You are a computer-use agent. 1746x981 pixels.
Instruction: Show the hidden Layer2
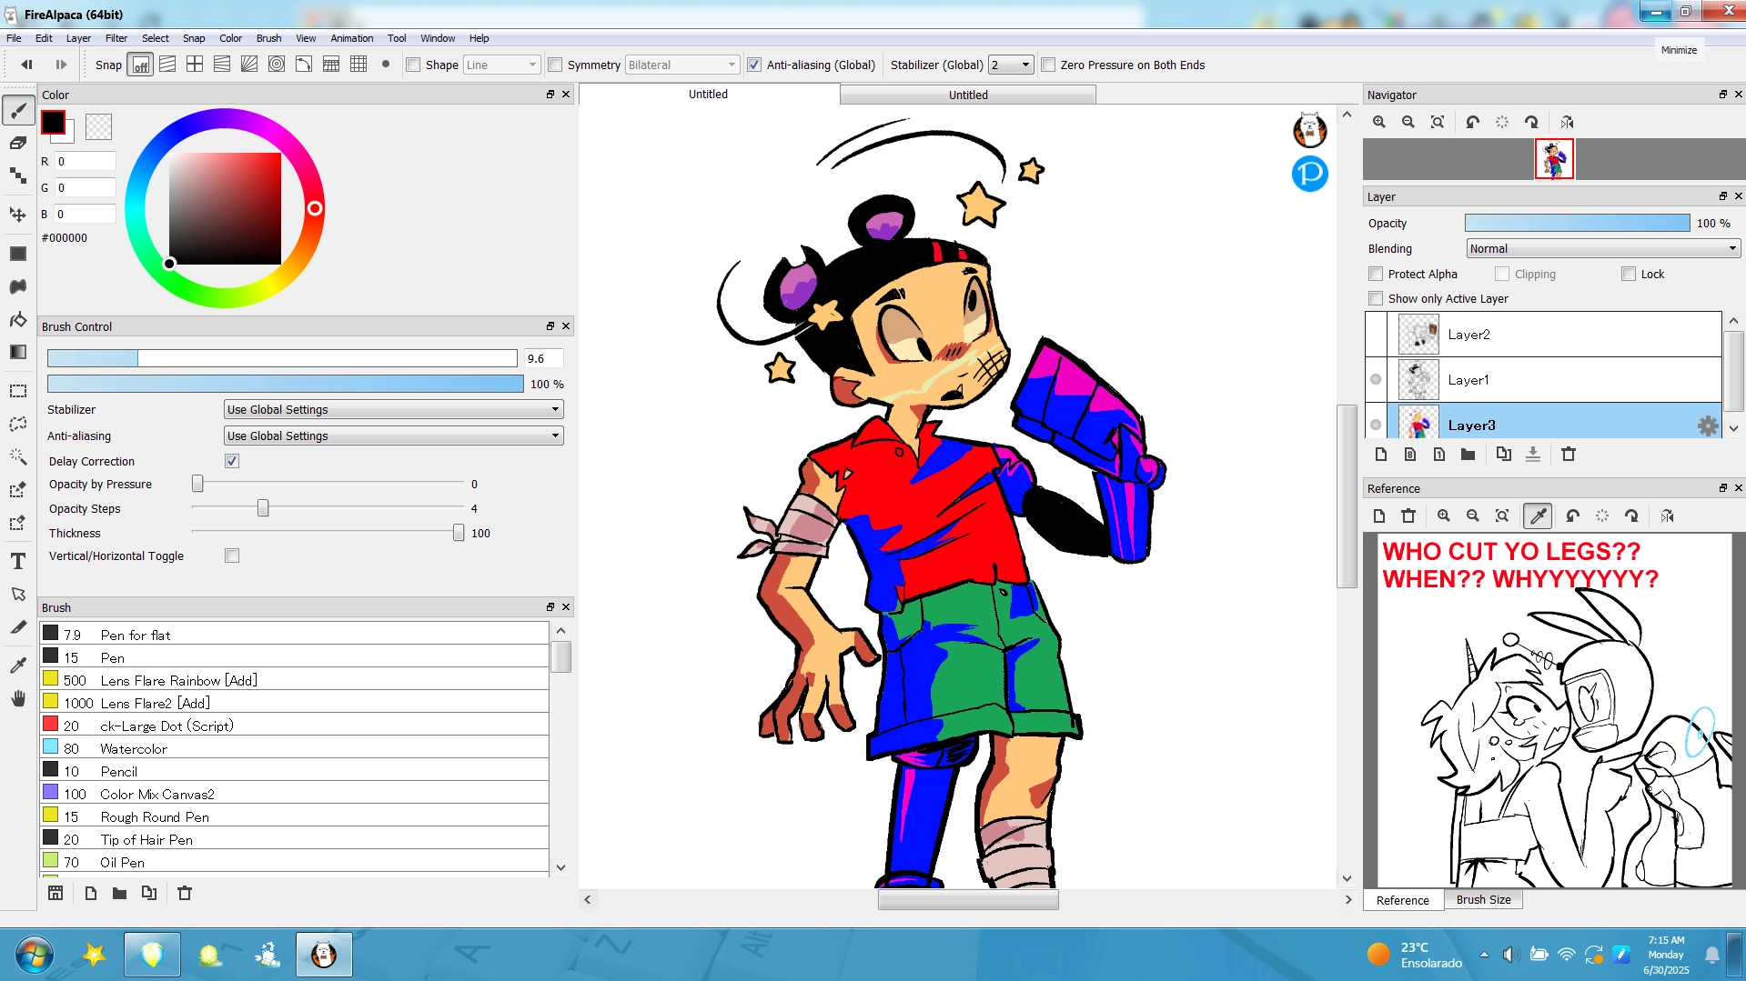coord(1376,335)
